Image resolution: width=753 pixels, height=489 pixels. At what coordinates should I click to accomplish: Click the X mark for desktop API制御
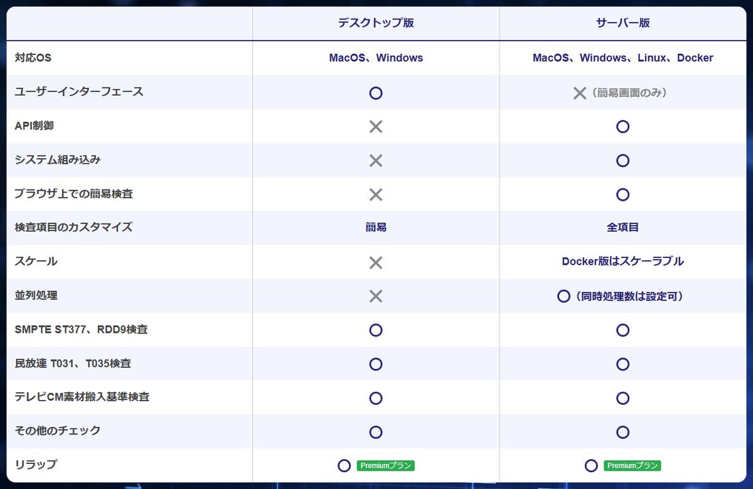[376, 127]
